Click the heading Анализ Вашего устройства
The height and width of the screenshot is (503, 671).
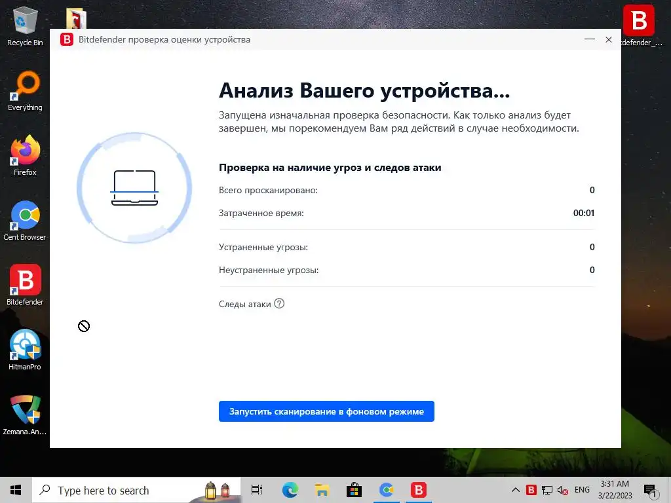coord(364,90)
